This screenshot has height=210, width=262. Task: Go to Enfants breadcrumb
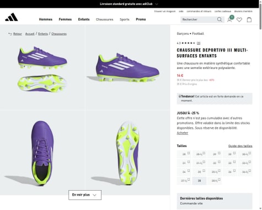click(43, 34)
